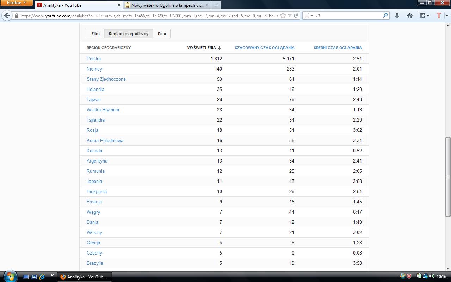Click the volume speaker tray icon
The image size is (451, 282).
tap(431, 276)
